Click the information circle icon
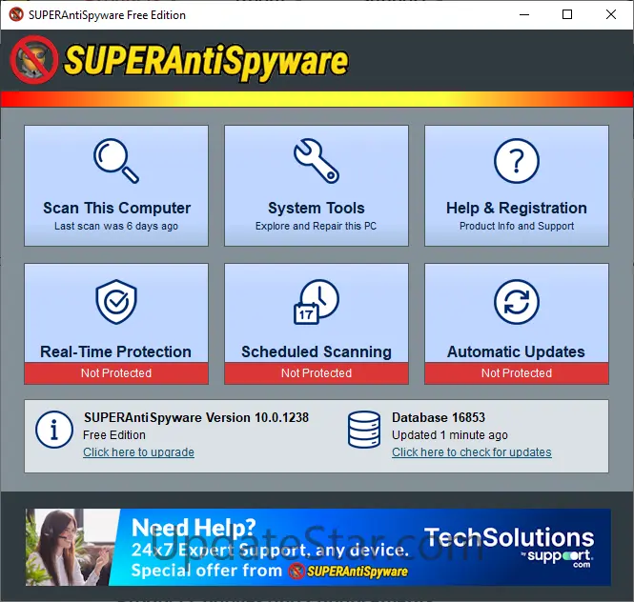The image size is (634, 602). (x=54, y=430)
